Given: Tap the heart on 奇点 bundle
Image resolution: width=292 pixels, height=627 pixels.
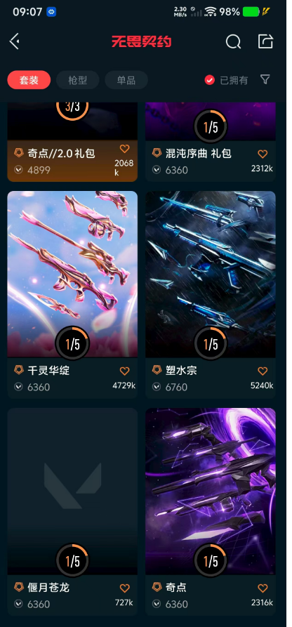Looking at the screenshot, I should click(263, 588).
